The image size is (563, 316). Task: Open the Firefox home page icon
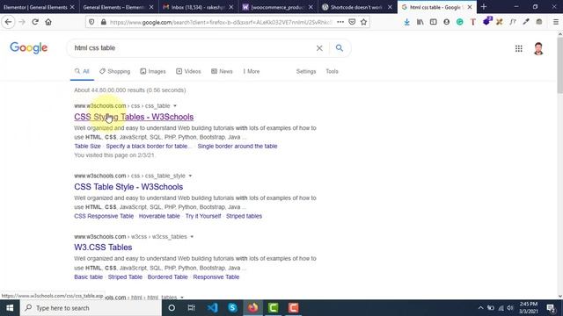point(48,22)
